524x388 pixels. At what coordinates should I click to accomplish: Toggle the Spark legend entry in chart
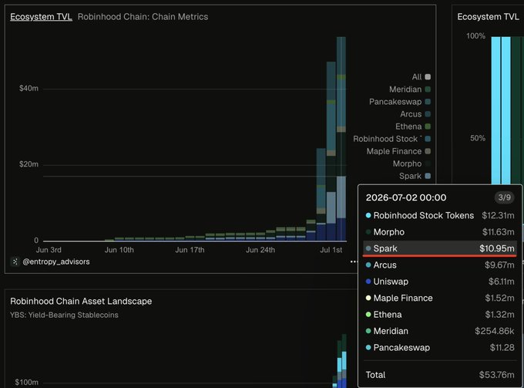click(415, 176)
